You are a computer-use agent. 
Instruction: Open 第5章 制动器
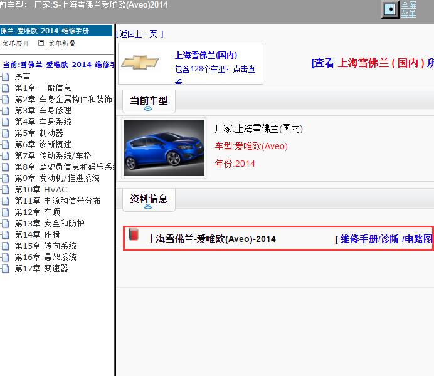[x=39, y=133]
